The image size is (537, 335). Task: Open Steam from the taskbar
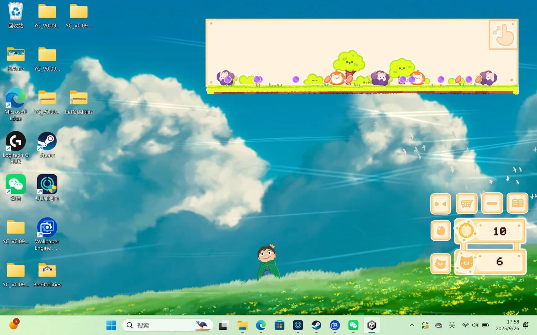click(x=316, y=325)
